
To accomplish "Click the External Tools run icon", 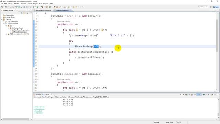I will [42, 7].
